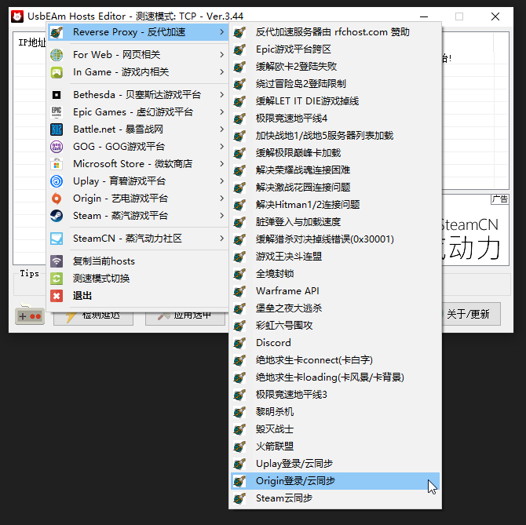
Task: Click the rocket icon beside 火箭联盟
Action: click(x=239, y=447)
